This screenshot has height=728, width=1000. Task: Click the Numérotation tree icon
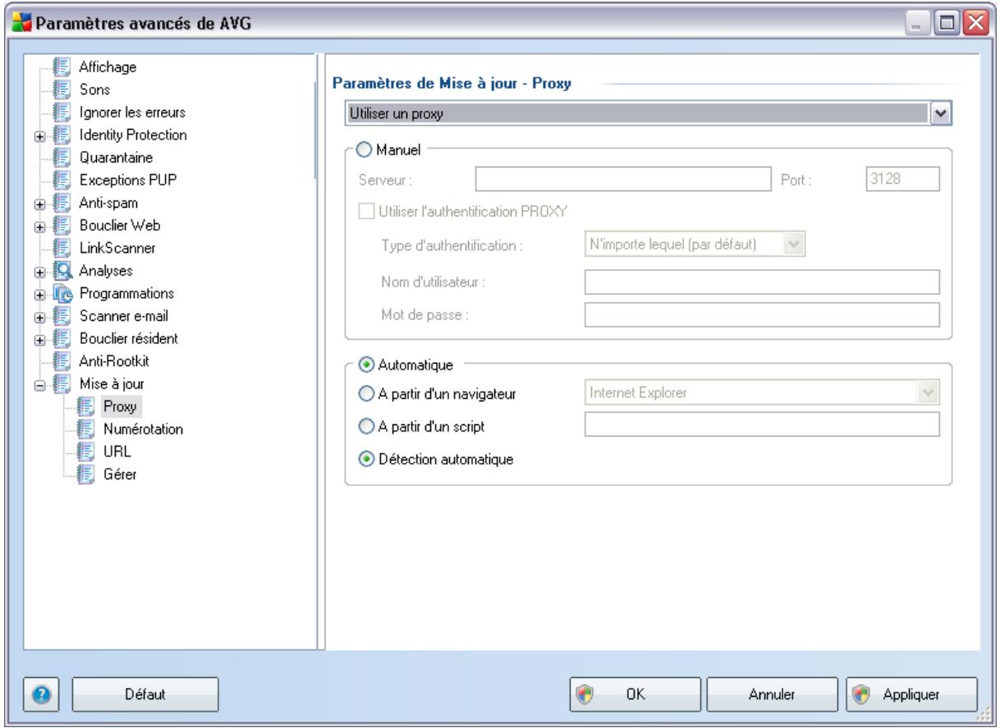pyautogui.click(x=87, y=428)
